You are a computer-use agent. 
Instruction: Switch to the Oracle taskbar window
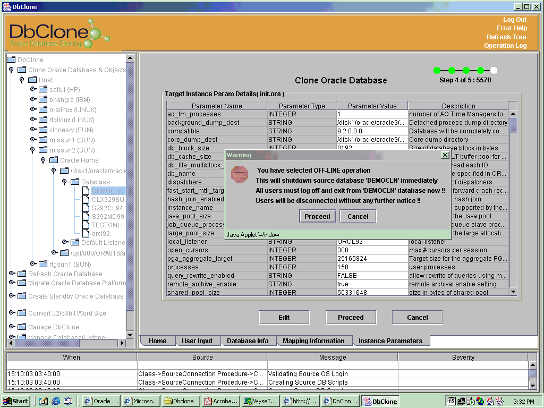[x=101, y=401]
